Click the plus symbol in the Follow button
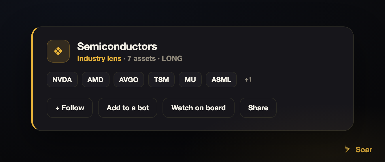385x162 pixels. 57,108
